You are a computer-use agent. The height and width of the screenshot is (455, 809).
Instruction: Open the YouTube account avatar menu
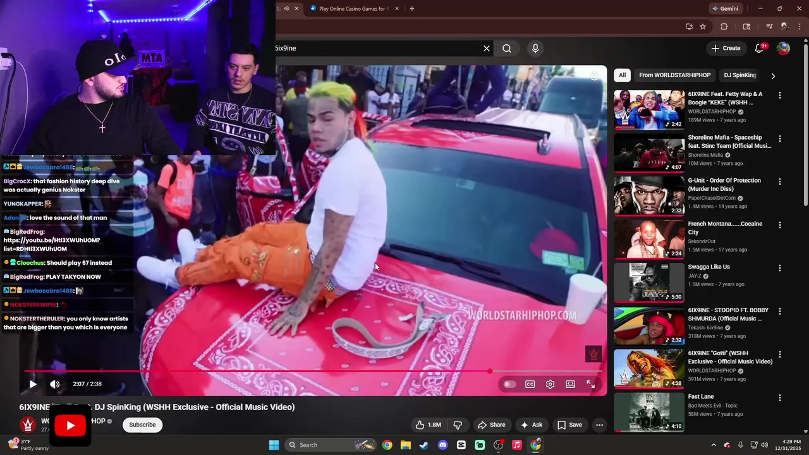point(783,48)
